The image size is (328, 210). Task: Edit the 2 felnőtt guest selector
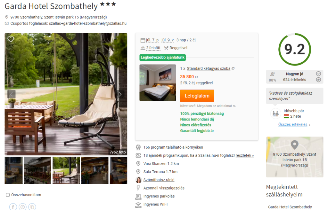(x=153, y=48)
